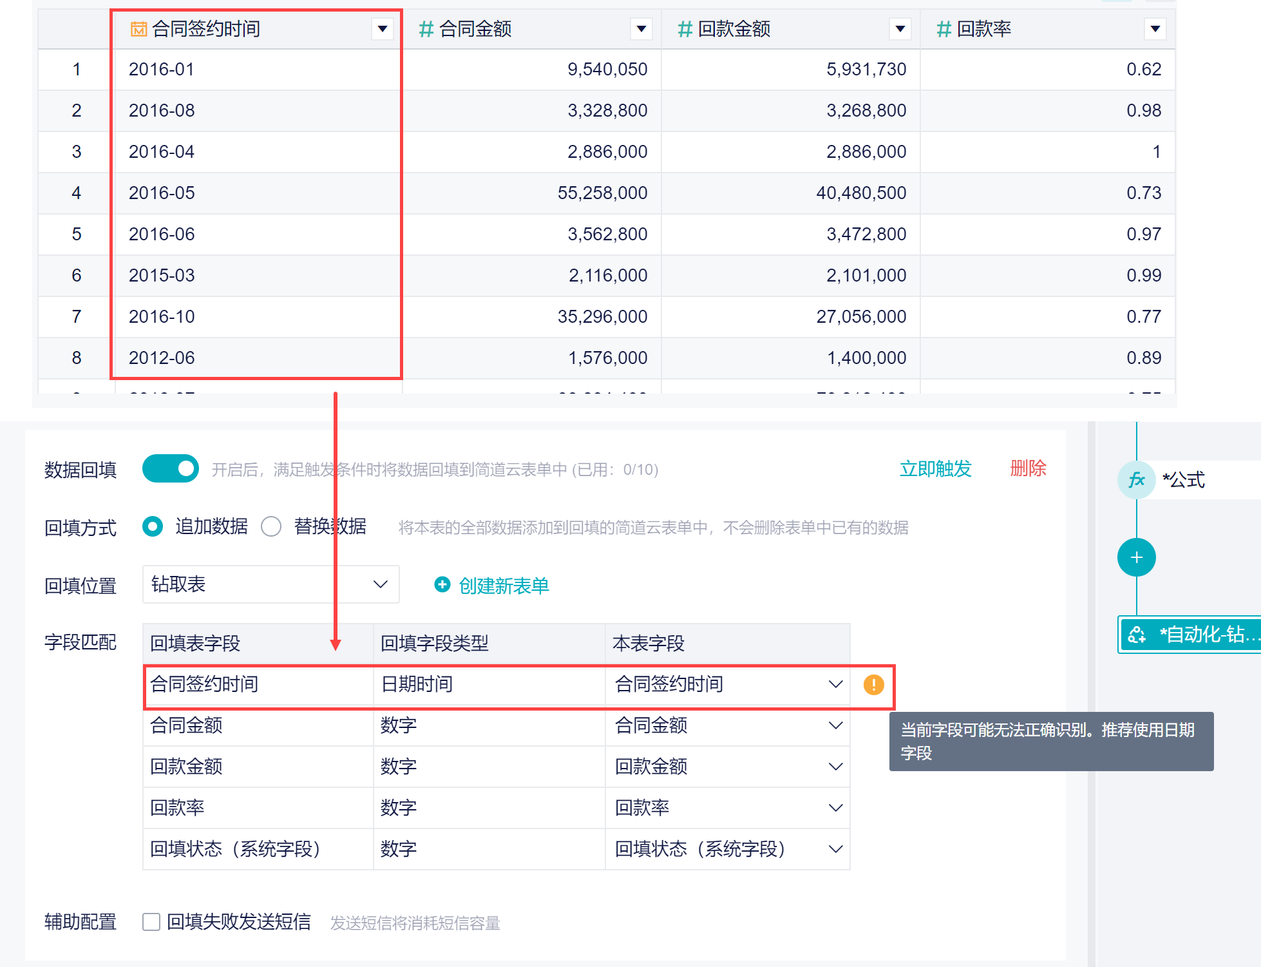
Task: Click the automation node icon in 自动化 box
Action: point(1137,635)
